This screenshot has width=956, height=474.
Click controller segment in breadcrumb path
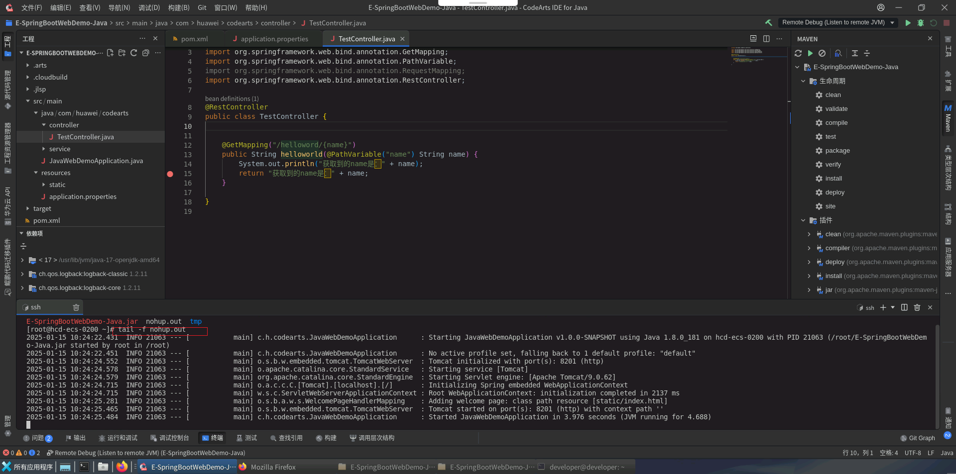275,23
